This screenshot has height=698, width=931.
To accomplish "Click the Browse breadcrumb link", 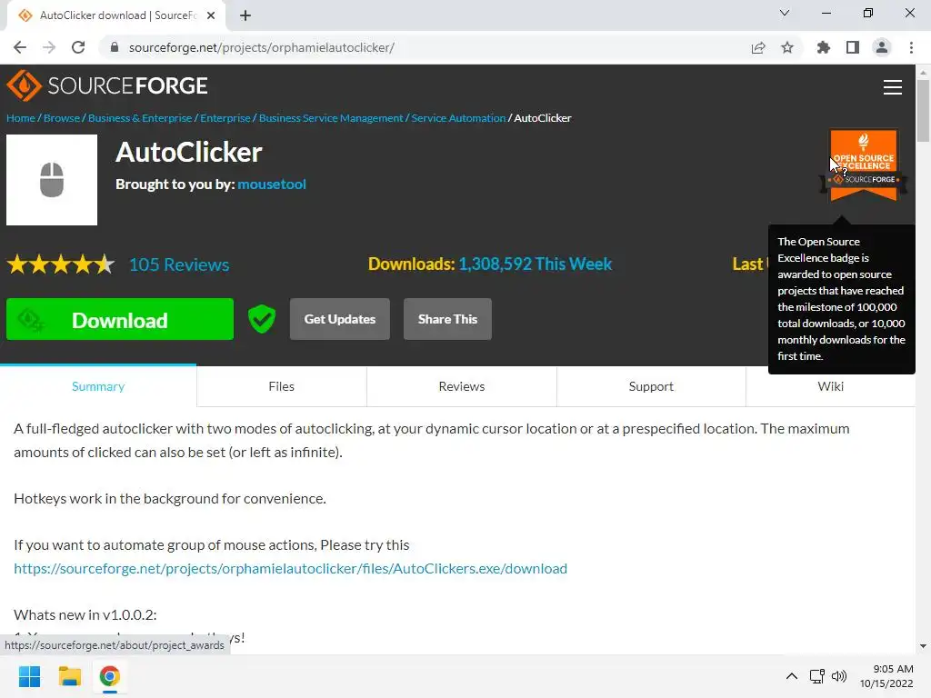I will tap(62, 118).
